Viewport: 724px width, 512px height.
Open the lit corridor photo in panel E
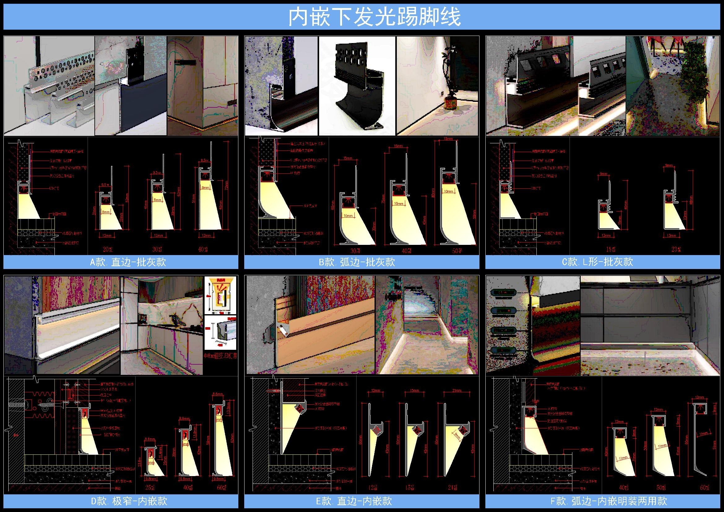427,325
